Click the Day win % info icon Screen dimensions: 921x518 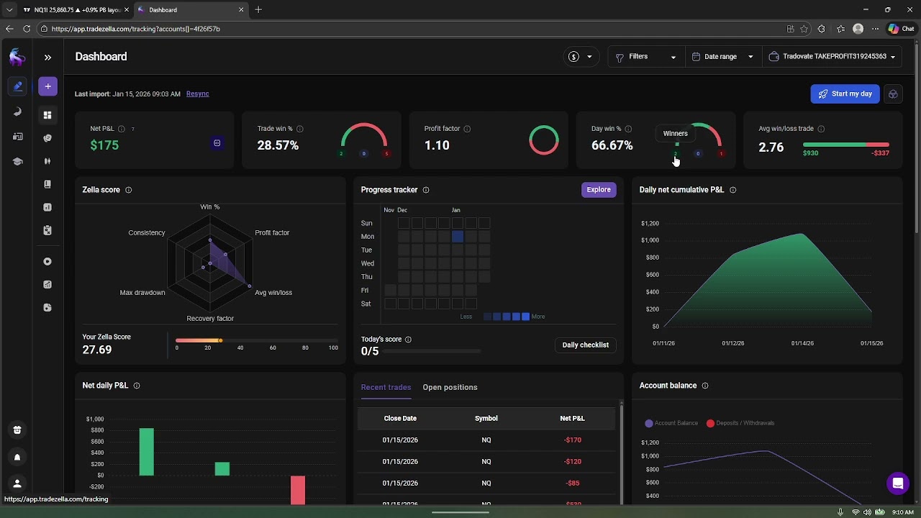(x=628, y=129)
